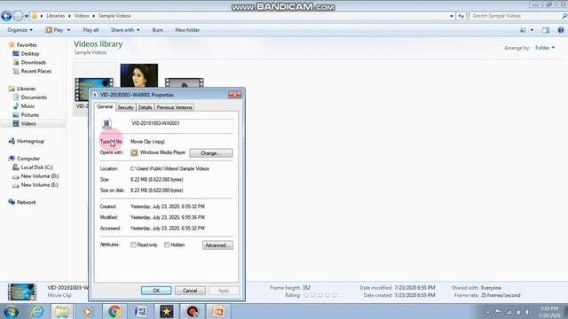Screen dimensions: 568x319
Task: Switch to the Previous Versions tab
Action: point(174,107)
